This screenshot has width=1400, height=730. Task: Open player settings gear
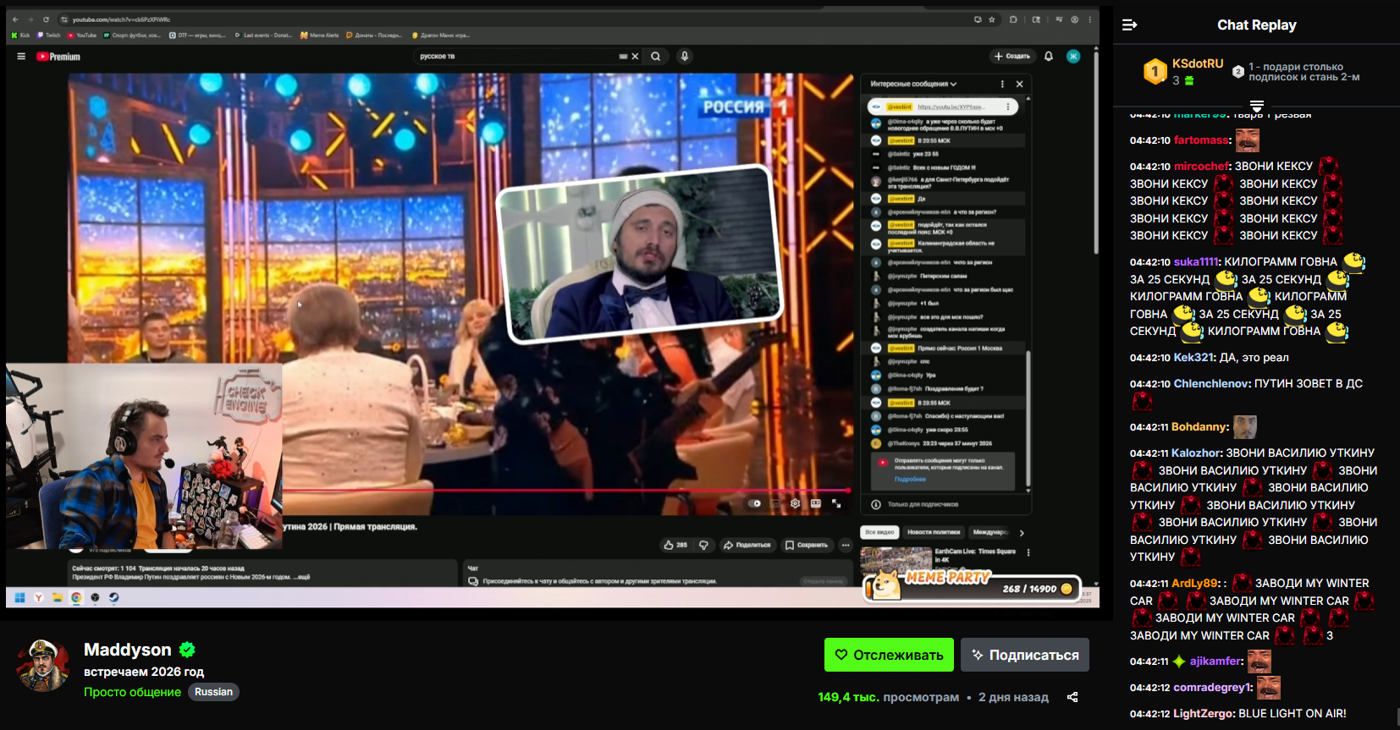(x=795, y=503)
